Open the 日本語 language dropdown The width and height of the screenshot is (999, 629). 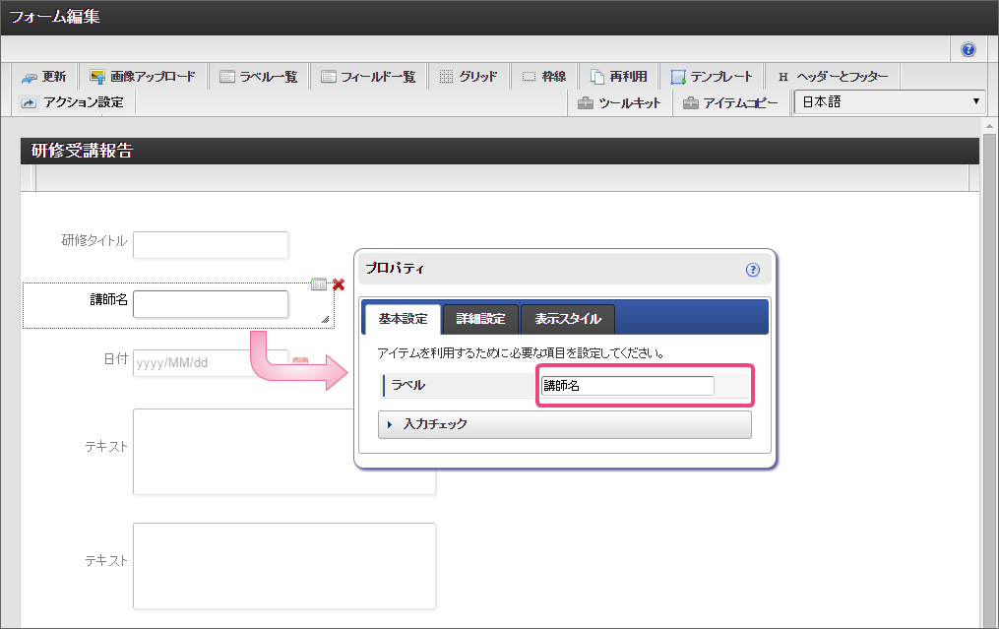click(890, 102)
